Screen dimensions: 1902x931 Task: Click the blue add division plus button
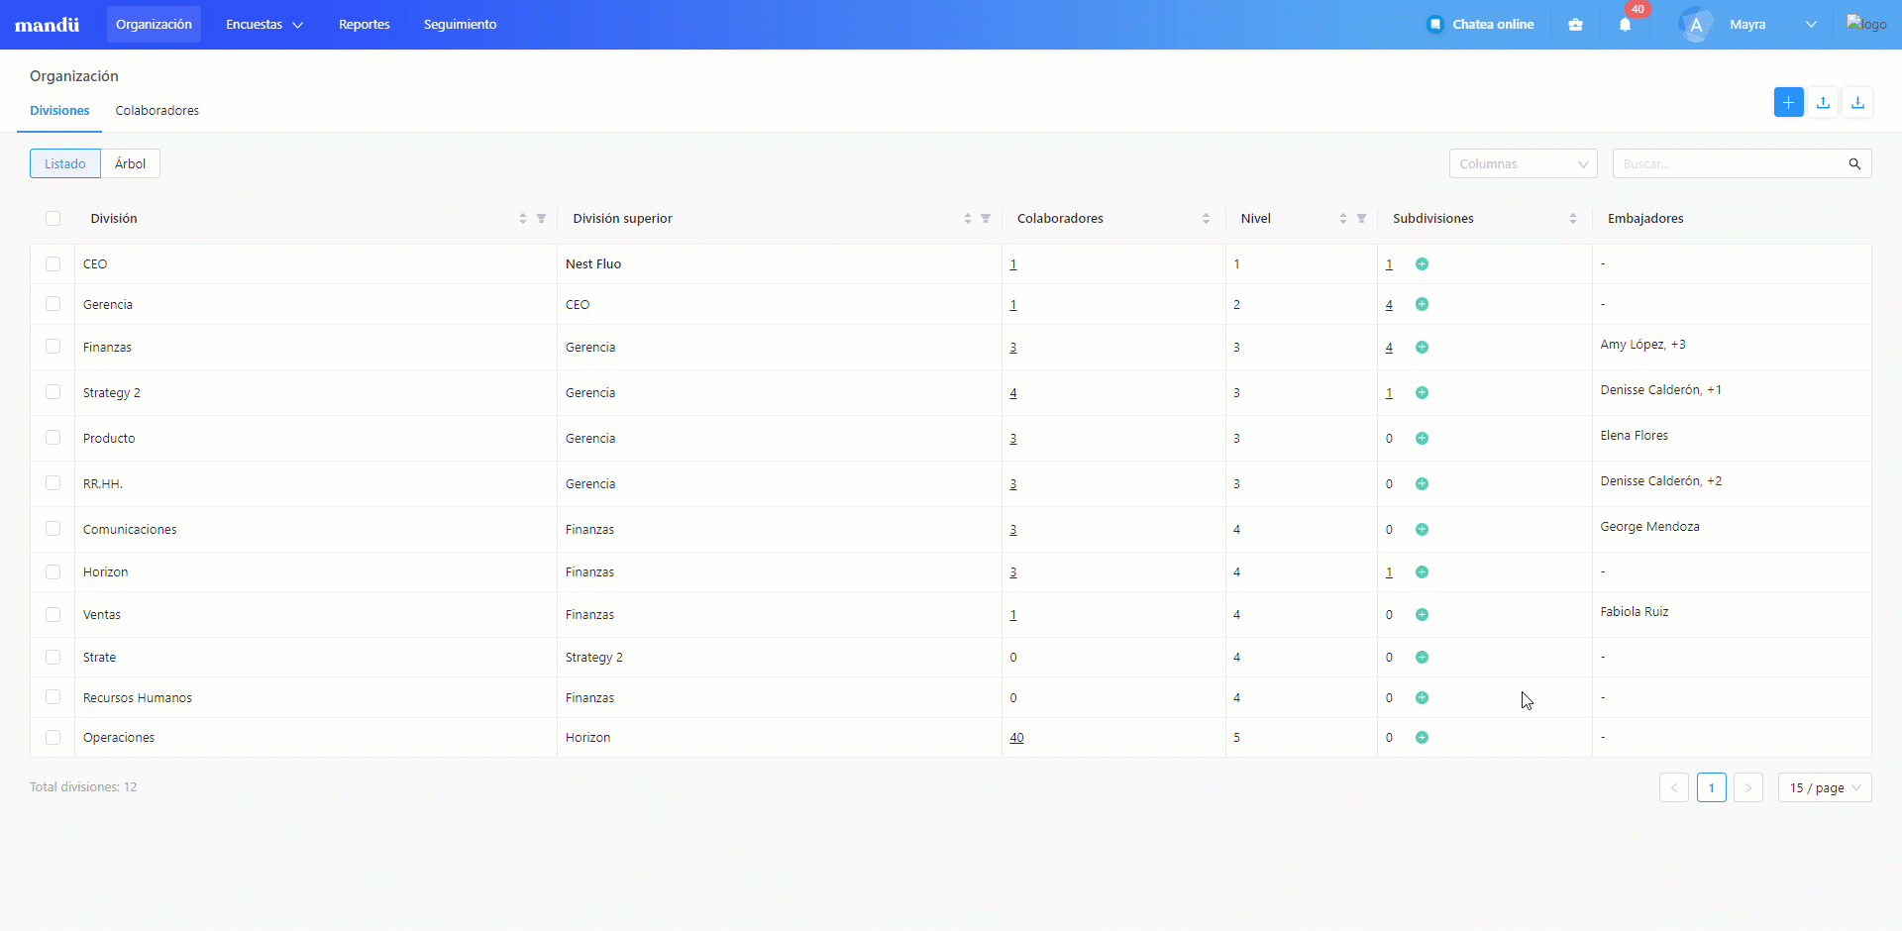click(x=1788, y=102)
